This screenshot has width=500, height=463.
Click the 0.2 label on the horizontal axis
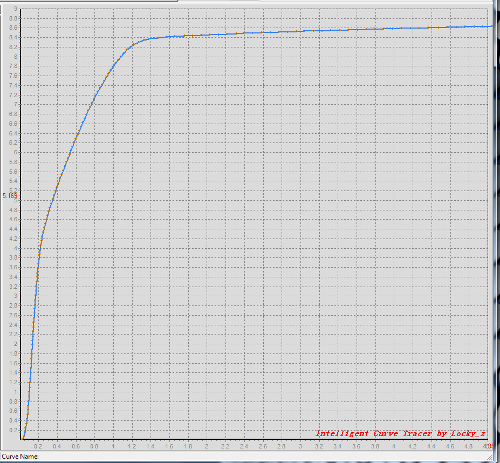(38, 446)
